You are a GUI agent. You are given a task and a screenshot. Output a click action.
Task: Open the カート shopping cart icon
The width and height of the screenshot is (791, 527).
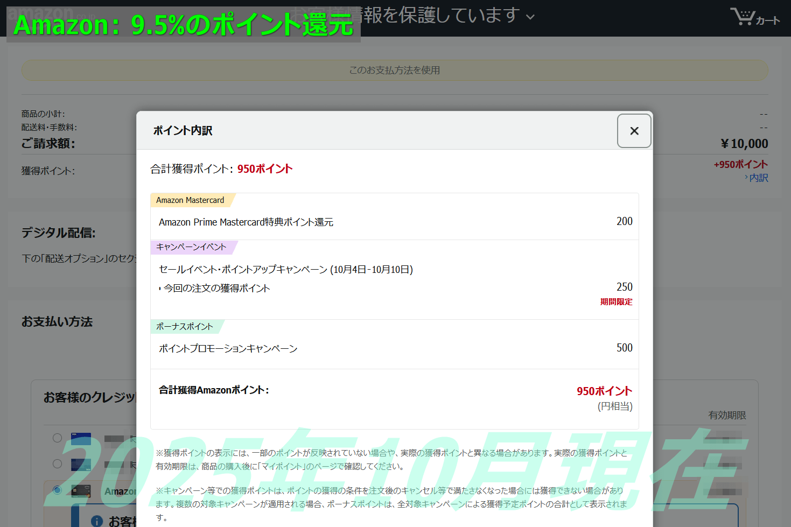coord(754,17)
